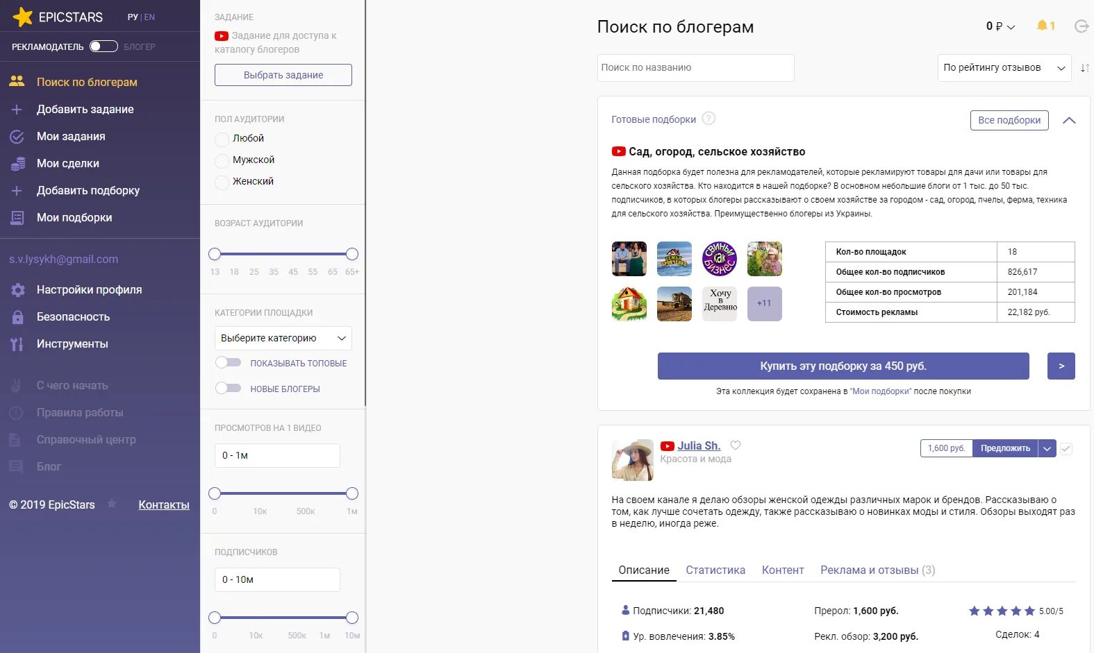The image size is (1094, 653).
Task: Open По рейтингу отзывов sort dropdown
Action: click(x=1004, y=68)
